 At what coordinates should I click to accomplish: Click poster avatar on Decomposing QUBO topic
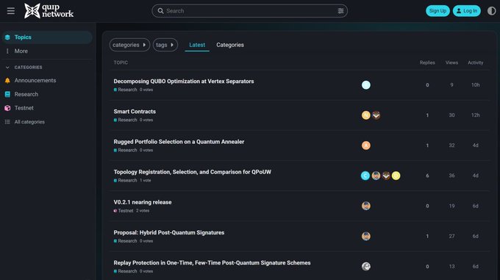(365, 85)
